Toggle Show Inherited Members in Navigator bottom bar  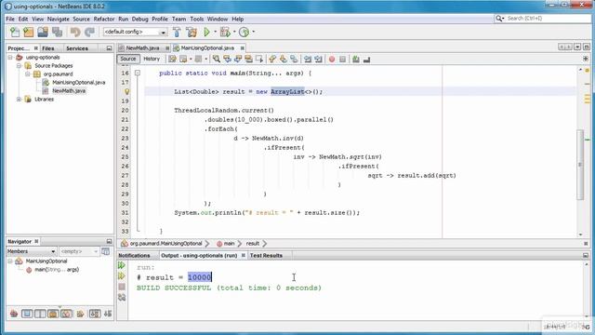(x=14, y=314)
